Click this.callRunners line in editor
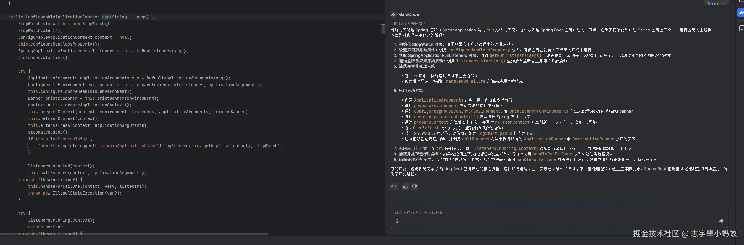Image resolution: width=744 pixels, height=245 pixels. click(x=87, y=173)
